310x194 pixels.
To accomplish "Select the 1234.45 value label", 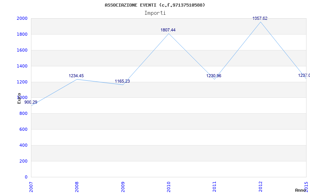I will (x=76, y=76).
